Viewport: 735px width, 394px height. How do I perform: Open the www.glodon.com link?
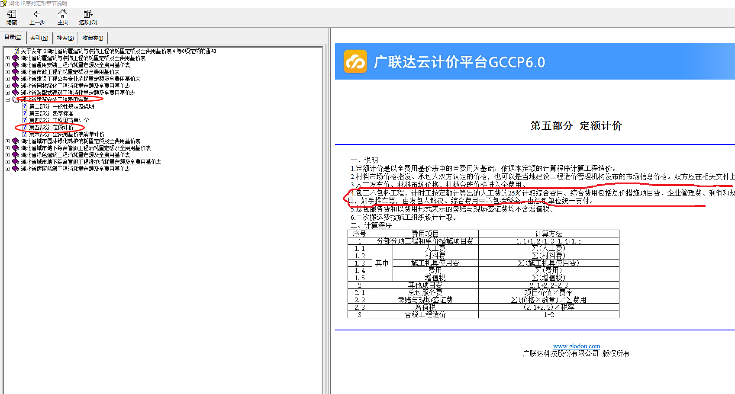(576, 346)
